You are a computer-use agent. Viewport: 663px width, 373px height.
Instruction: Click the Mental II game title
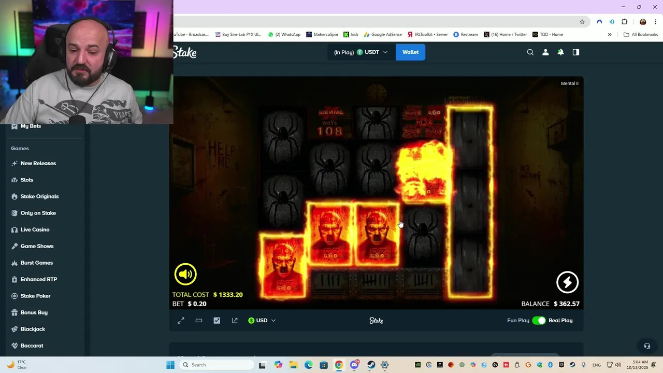[x=569, y=83]
